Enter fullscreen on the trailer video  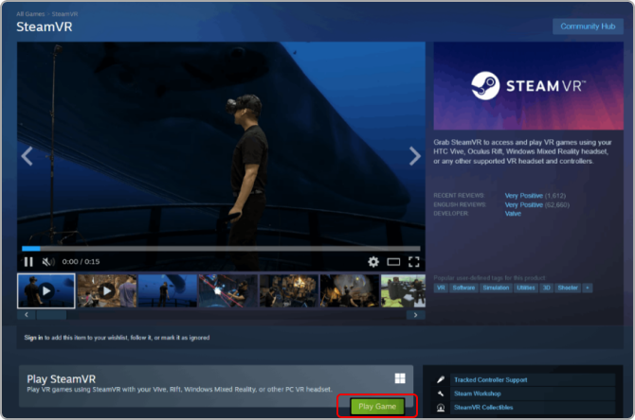tap(414, 262)
